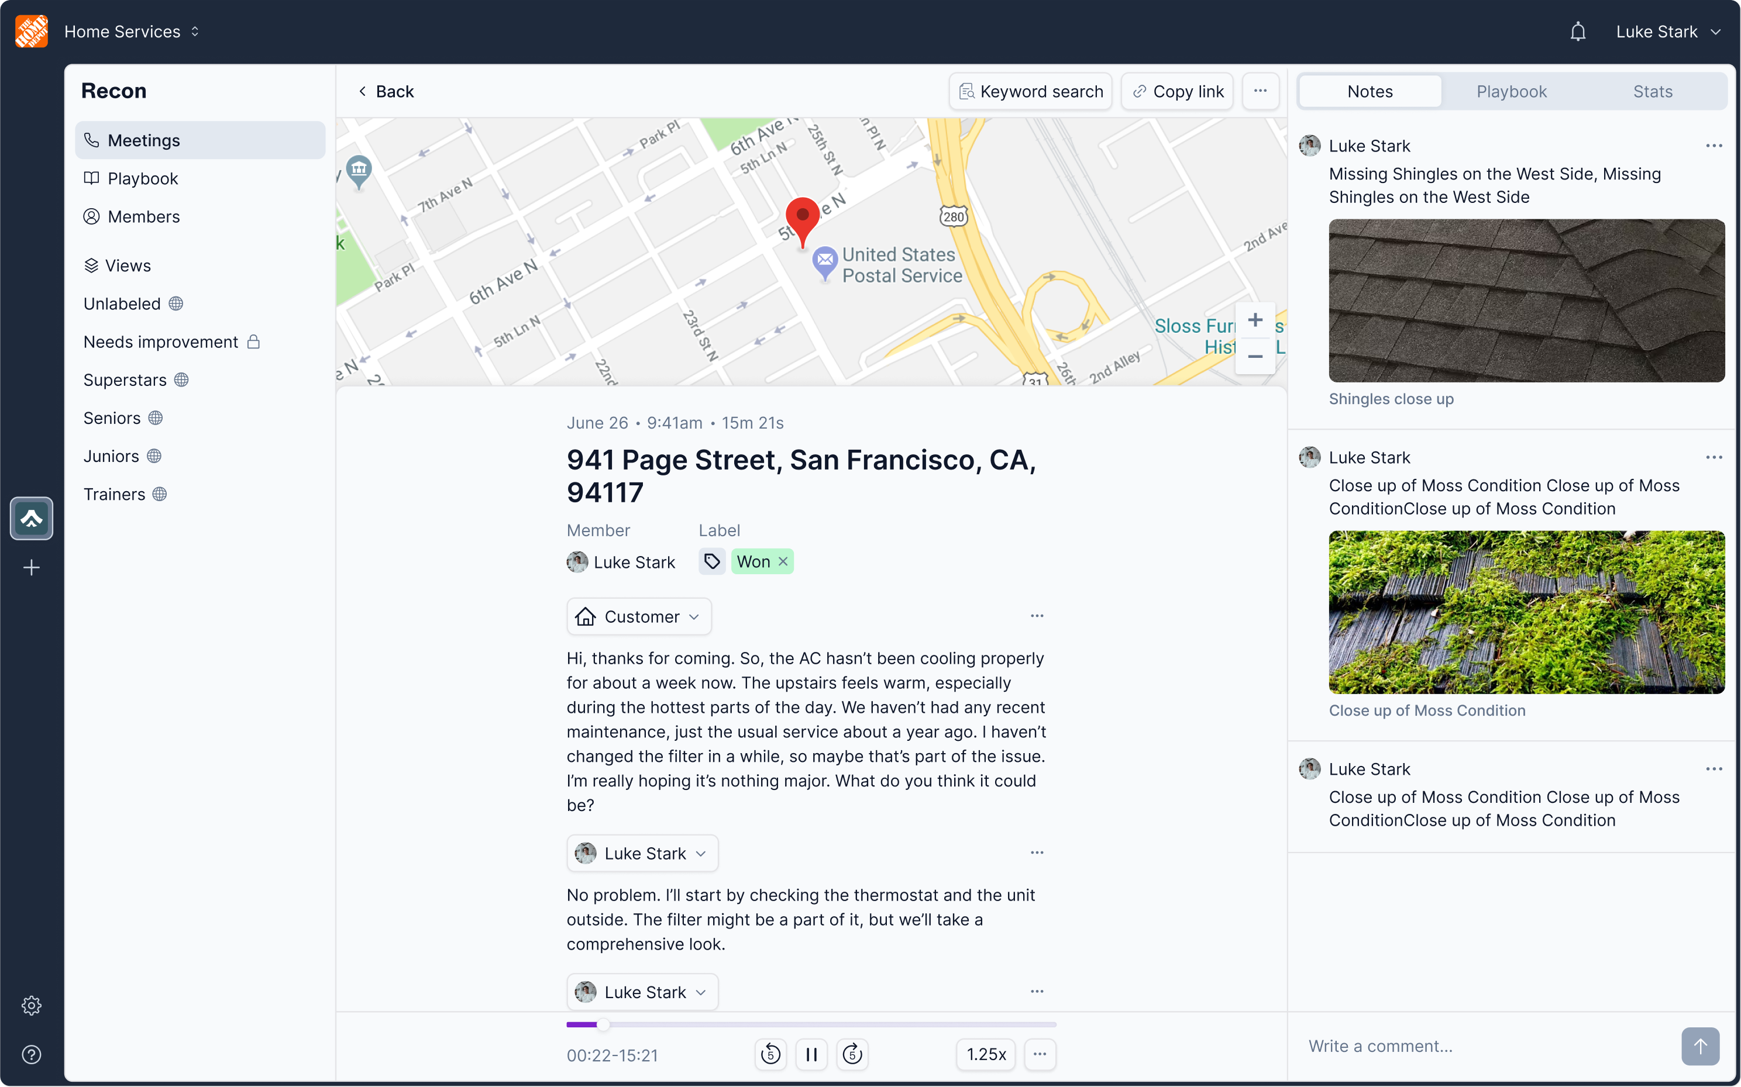Rewind playback five seconds

click(x=770, y=1054)
